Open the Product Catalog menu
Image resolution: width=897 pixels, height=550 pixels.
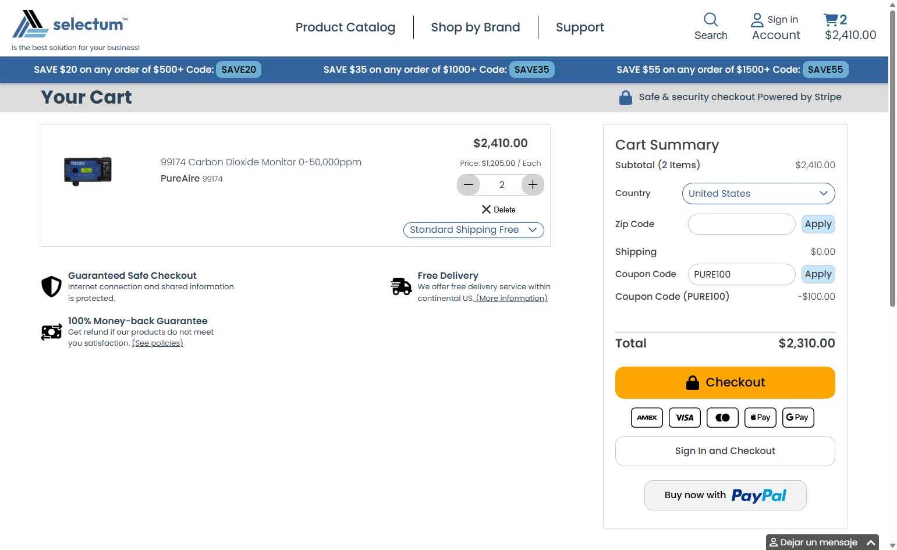pos(345,27)
